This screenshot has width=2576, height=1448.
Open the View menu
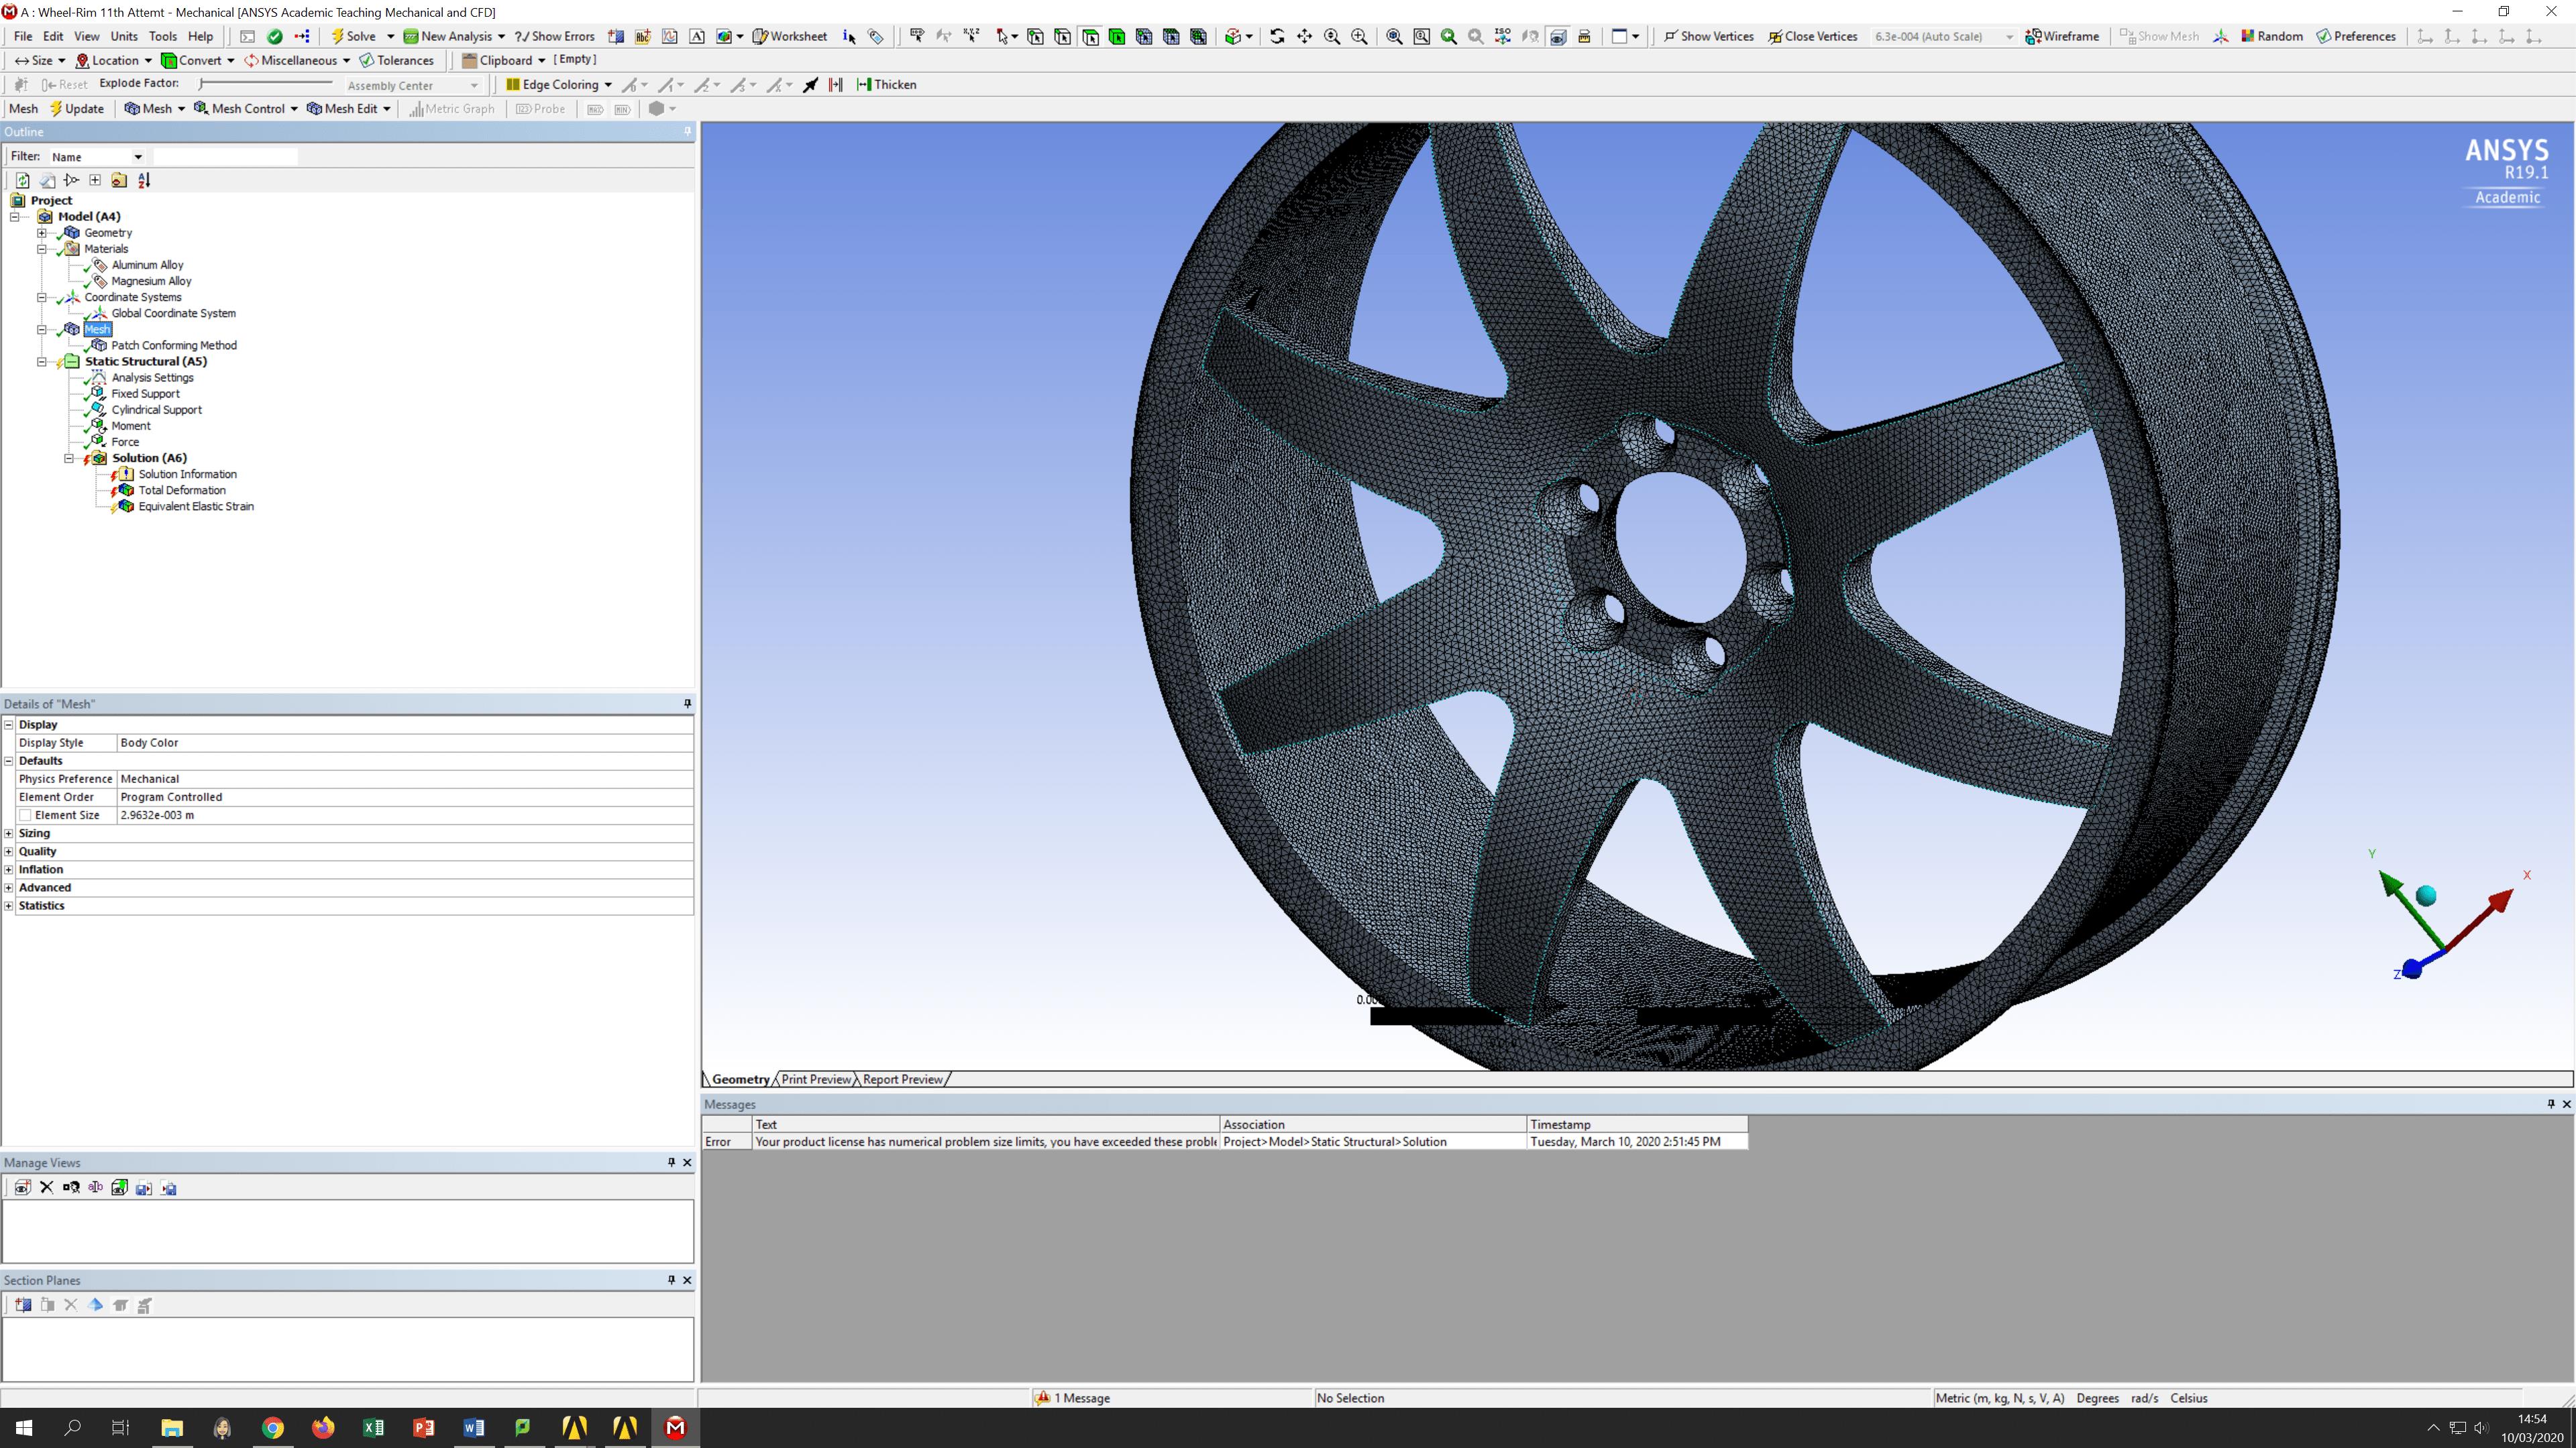(87, 36)
